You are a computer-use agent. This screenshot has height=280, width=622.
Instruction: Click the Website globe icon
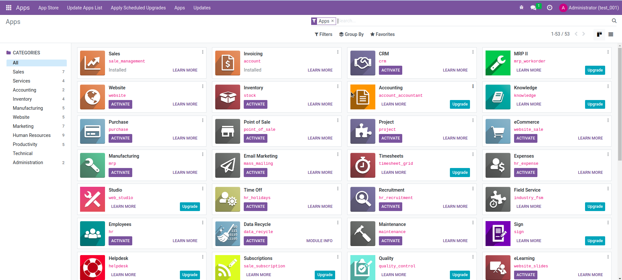pos(92,97)
